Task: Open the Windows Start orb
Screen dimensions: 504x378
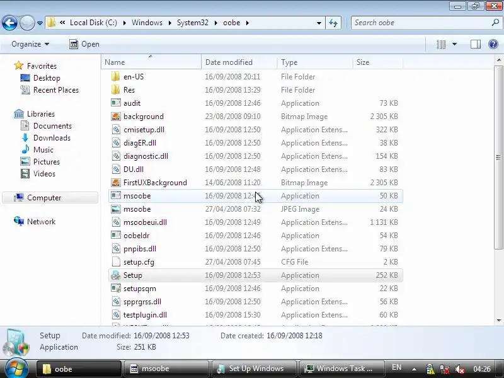Action: 16,368
